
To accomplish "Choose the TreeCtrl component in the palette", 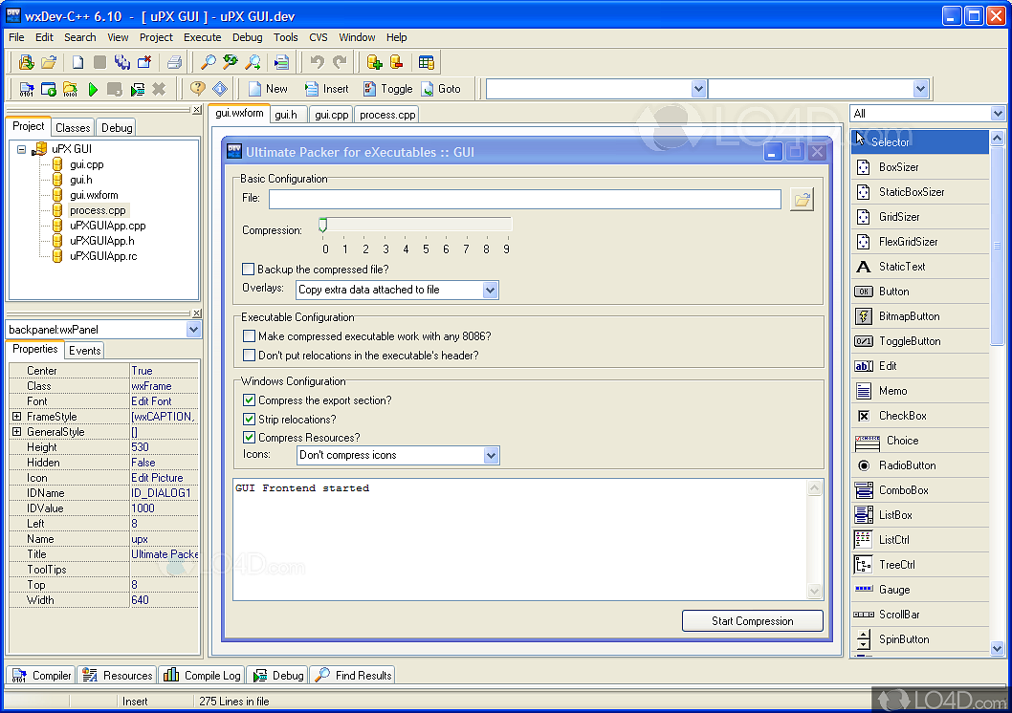I will (896, 565).
